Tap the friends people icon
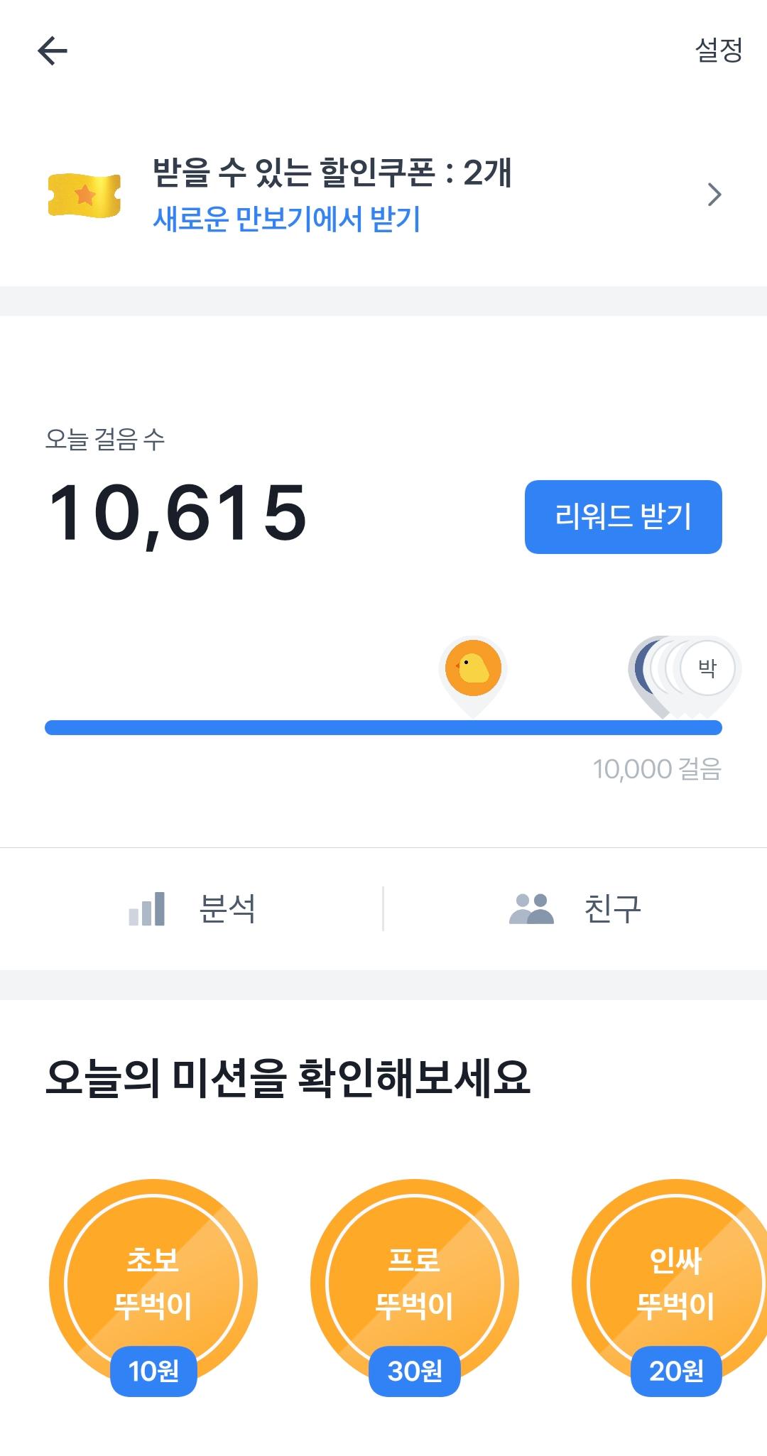The width and height of the screenshot is (767, 1456). point(531,908)
